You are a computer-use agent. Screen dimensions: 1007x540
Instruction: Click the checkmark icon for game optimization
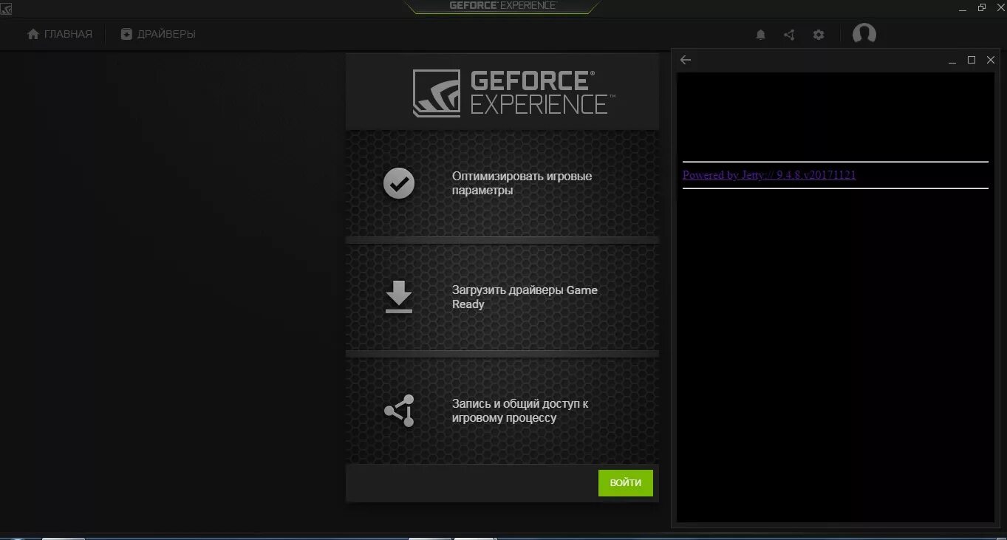tap(399, 183)
